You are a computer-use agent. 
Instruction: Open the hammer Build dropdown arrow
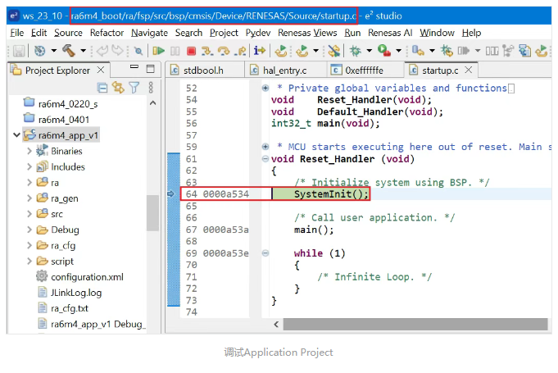(83, 51)
